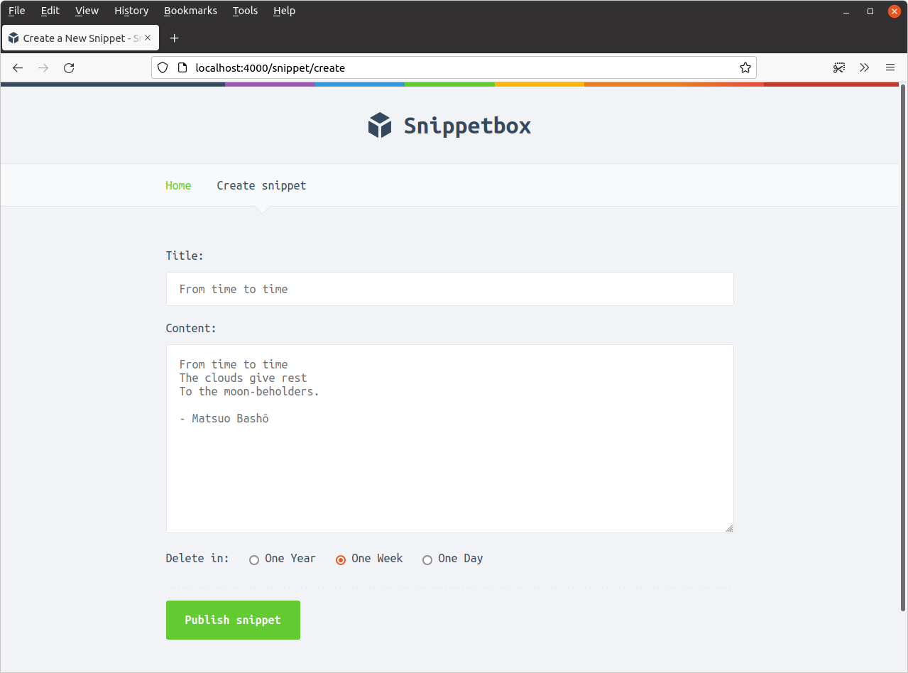Open the History menu
This screenshot has height=673, width=908.
click(x=131, y=11)
